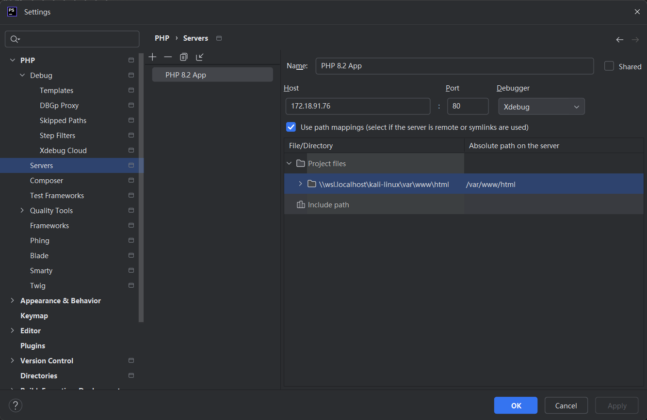
Task: Open Test Frameworks settings page
Action: click(x=57, y=195)
